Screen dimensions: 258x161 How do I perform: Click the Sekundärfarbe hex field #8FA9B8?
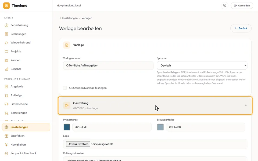(x=206, y=127)
